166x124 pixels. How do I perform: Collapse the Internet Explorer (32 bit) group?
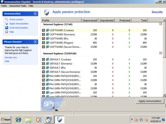pyautogui.click(x=161, y=24)
